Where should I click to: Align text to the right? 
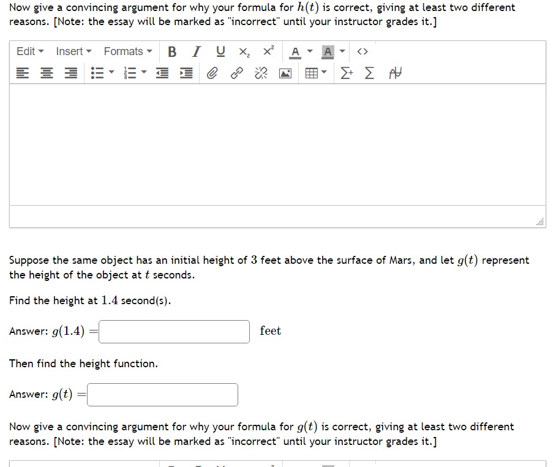[70, 73]
